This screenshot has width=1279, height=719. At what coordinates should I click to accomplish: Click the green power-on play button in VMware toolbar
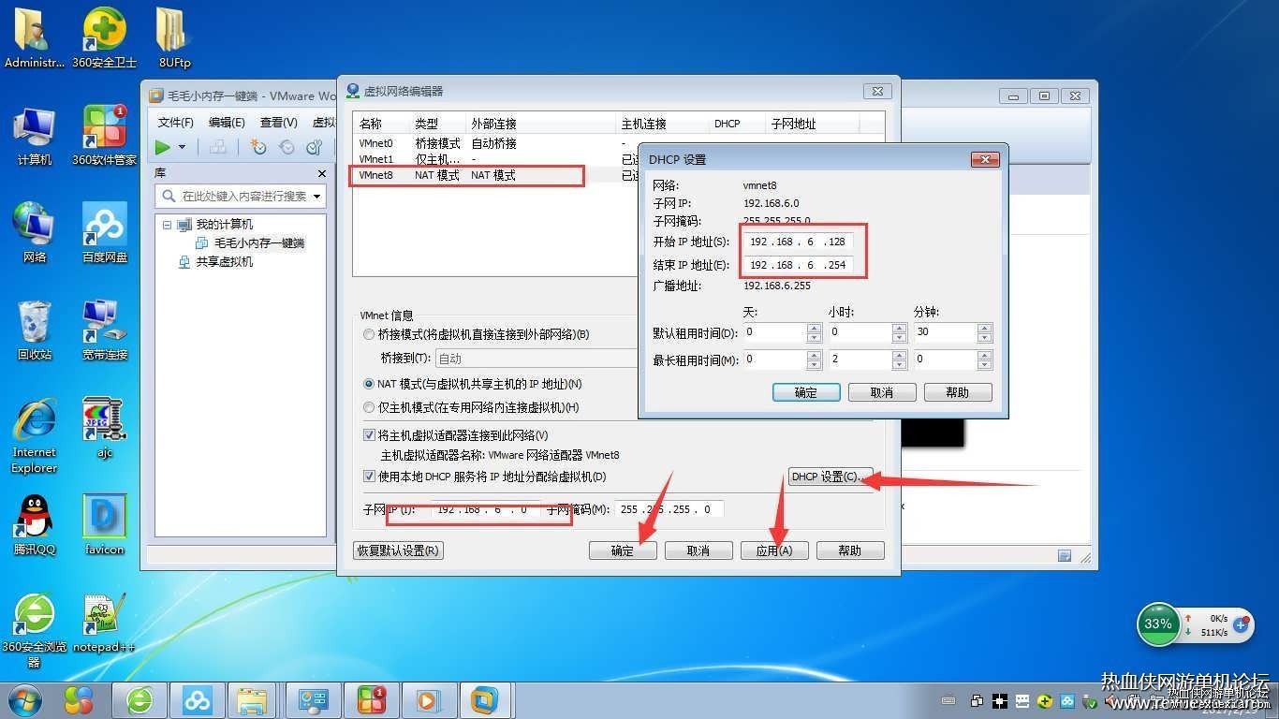[x=163, y=147]
